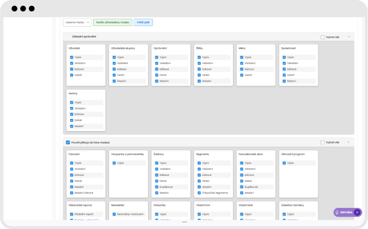Uncheck Výpis in Uživatelé card
This screenshot has width=368, height=229.
(x=71, y=58)
